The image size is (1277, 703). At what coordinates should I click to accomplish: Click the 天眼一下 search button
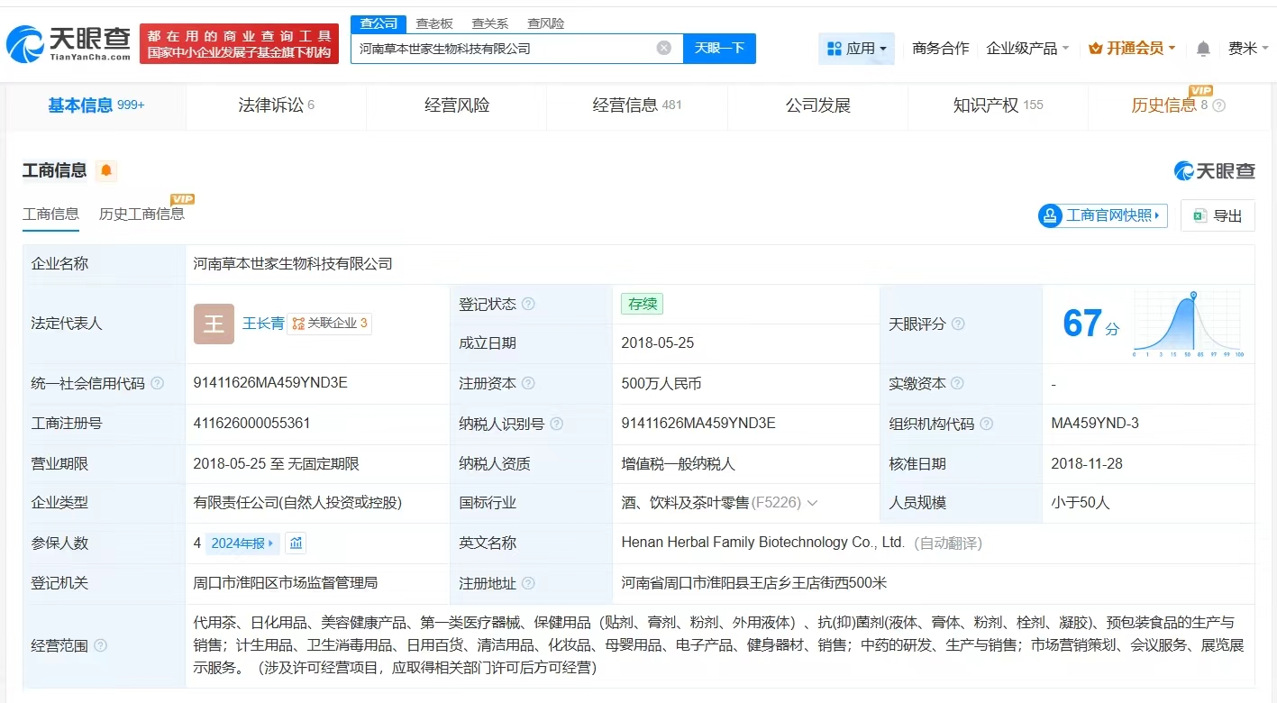[x=719, y=49]
